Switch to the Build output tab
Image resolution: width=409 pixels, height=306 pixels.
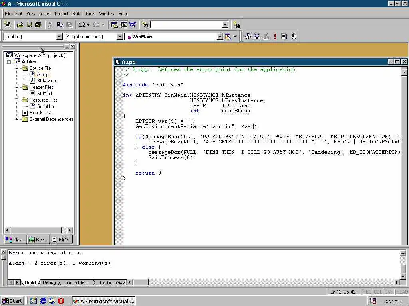click(30, 282)
